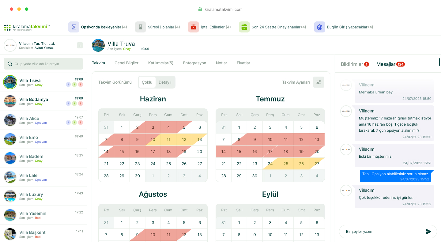Open the Opsiyonda bekleyenler hourglass icon

pyautogui.click(x=73, y=27)
